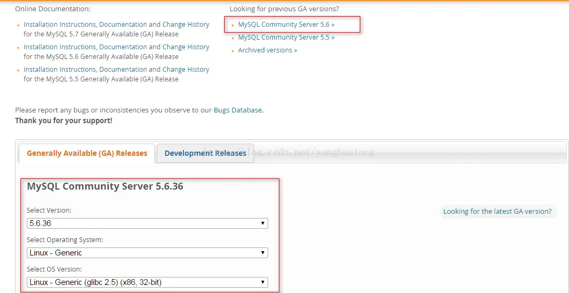The height and width of the screenshot is (293, 569).
Task: Click 'Looking for previous GA versions?' text
Action: 284,9
